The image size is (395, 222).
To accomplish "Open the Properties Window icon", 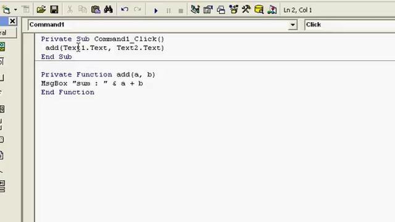I will (x=208, y=10).
